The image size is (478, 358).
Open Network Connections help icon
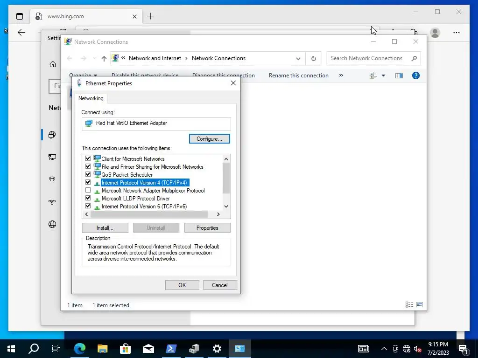click(416, 76)
